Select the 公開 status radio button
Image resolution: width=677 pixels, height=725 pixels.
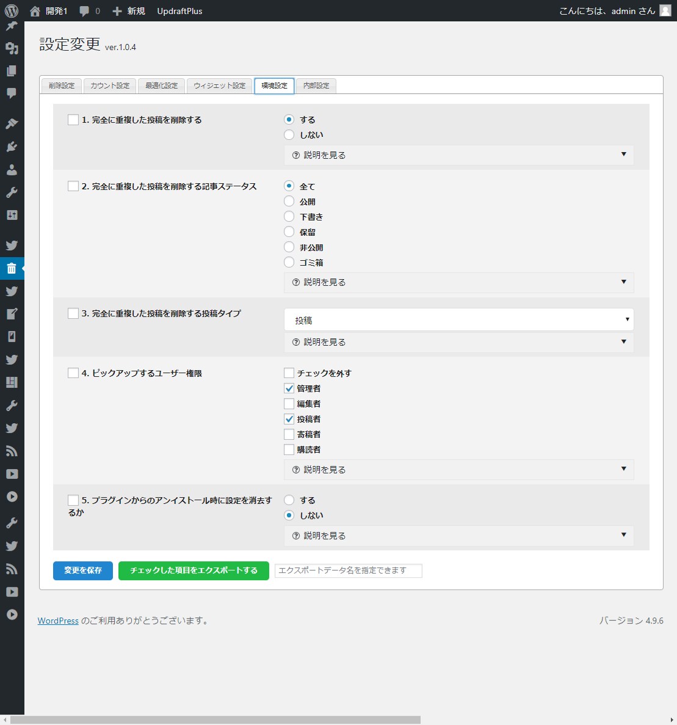[x=289, y=201]
